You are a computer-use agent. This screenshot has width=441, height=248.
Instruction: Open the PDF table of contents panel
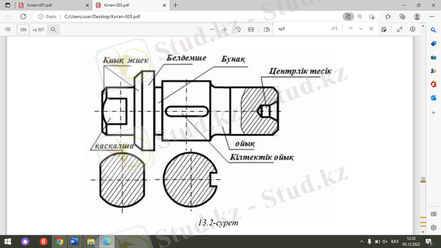[8, 29]
